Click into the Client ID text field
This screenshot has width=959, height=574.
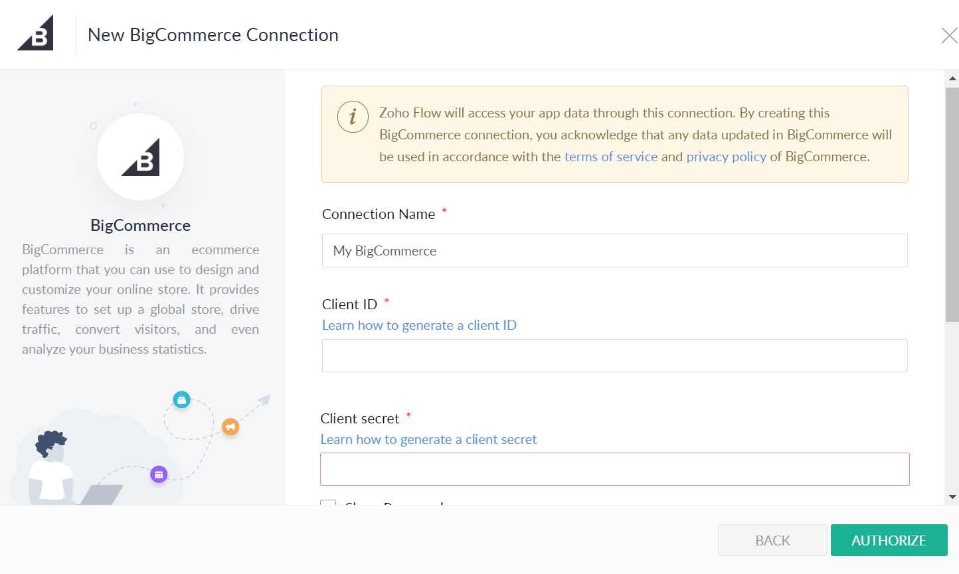tap(614, 356)
